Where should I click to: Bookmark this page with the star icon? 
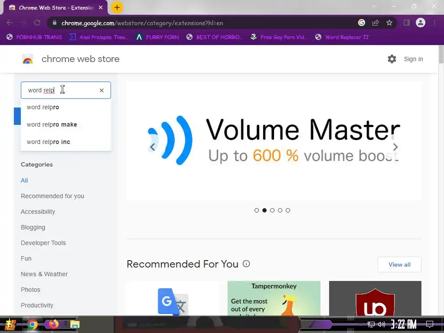[389, 23]
